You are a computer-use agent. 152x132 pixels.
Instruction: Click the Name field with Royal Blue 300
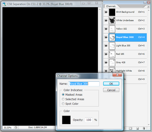pos(84,84)
